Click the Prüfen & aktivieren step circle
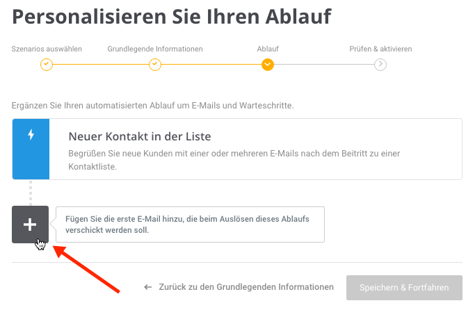The width and height of the screenshot is (466, 310). pyautogui.click(x=380, y=65)
